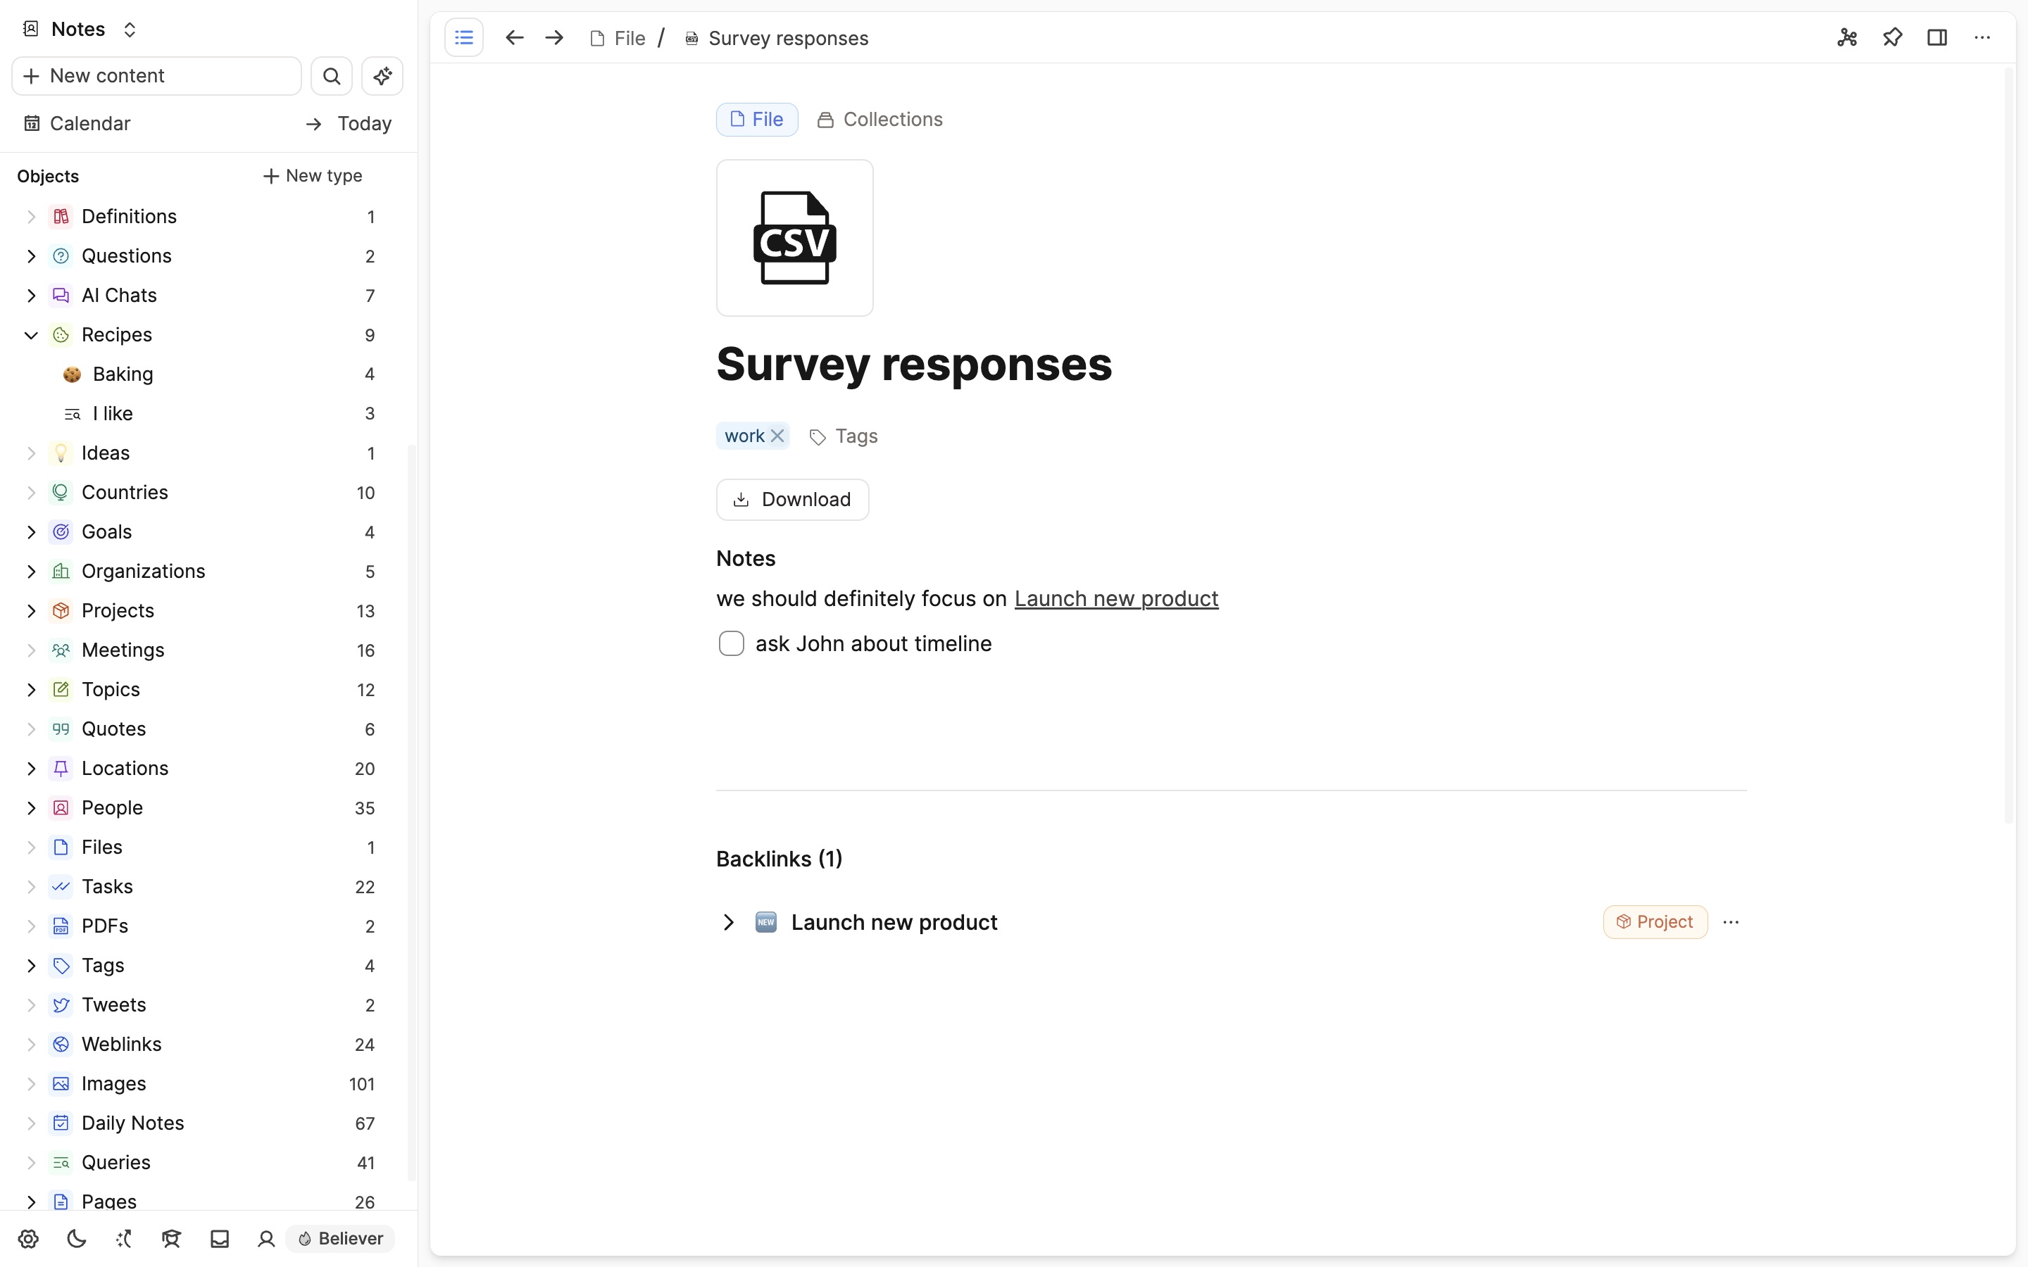
Task: Open the three dots menu top right
Action: 1983,38
